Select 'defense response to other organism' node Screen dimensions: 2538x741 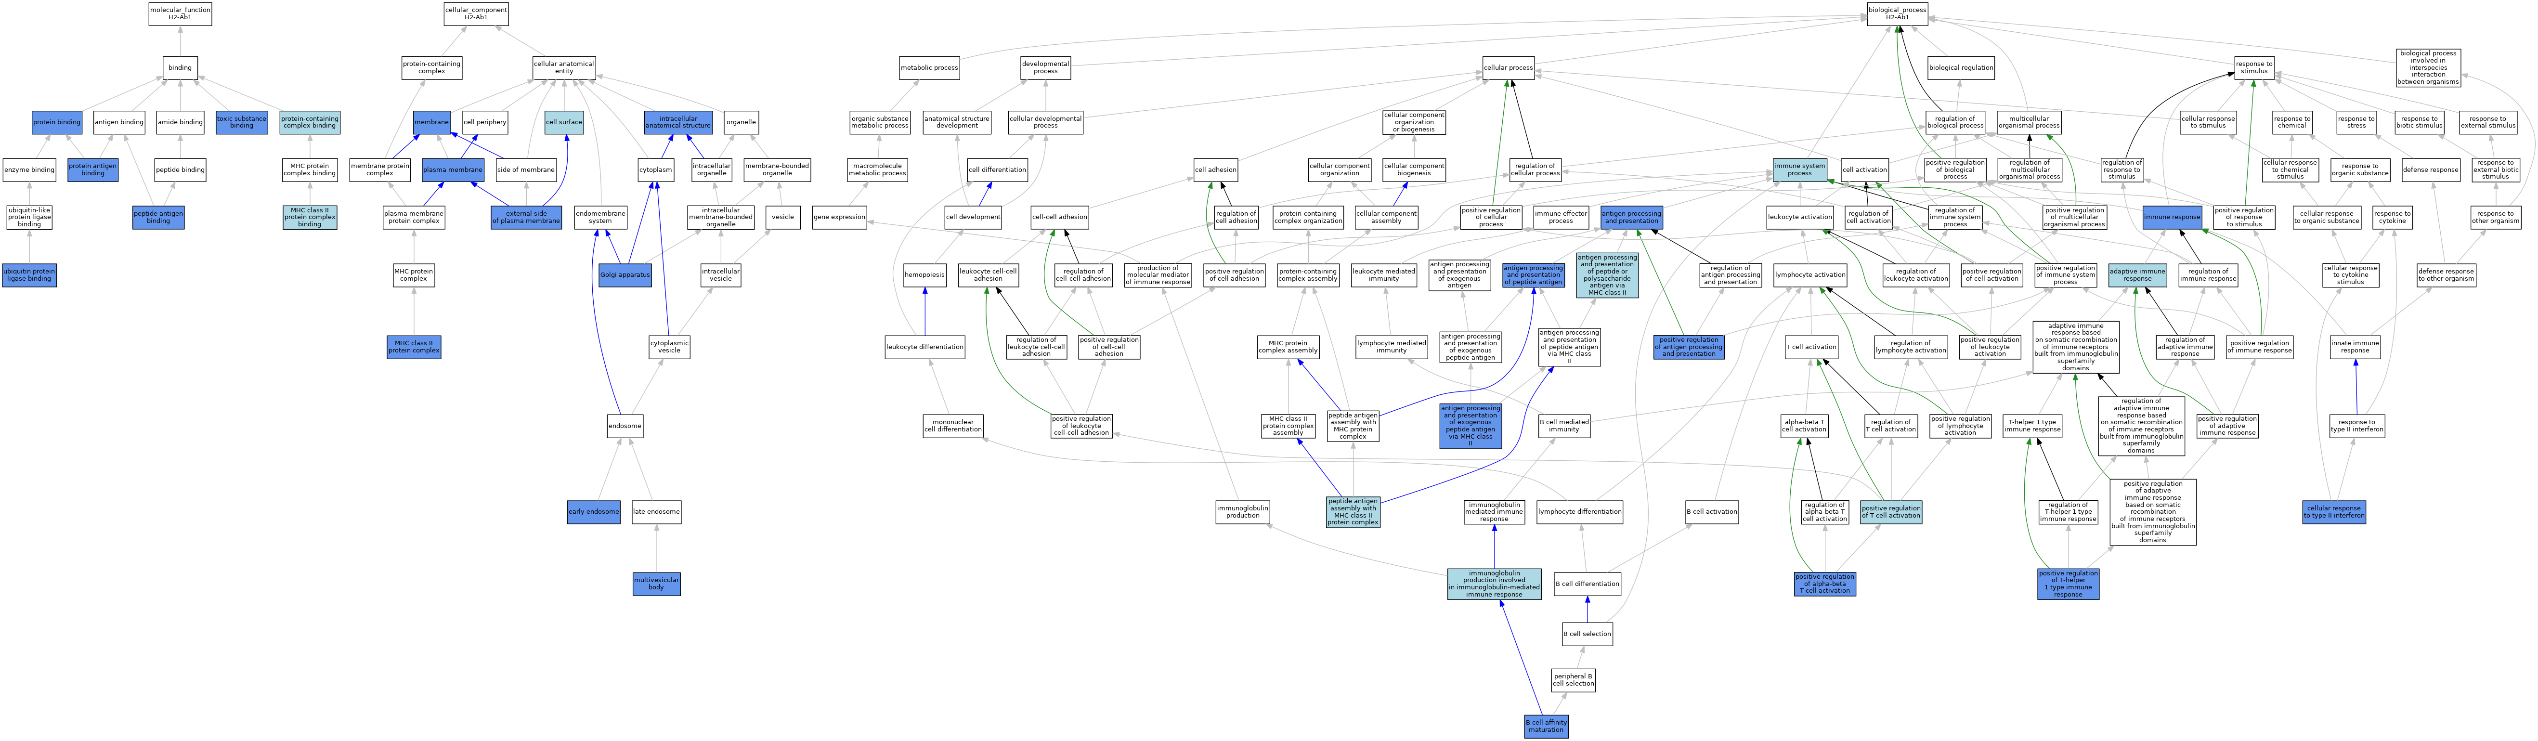(2446, 275)
